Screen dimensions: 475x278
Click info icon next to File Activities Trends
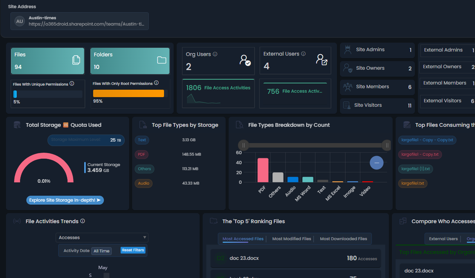point(83,221)
